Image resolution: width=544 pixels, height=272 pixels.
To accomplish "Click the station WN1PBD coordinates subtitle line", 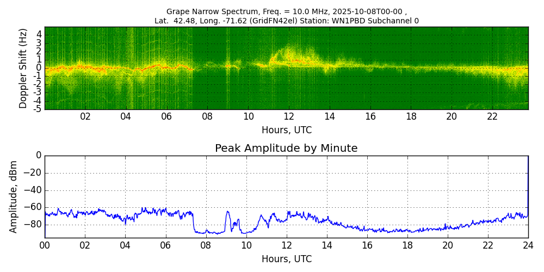I will pos(286,21).
